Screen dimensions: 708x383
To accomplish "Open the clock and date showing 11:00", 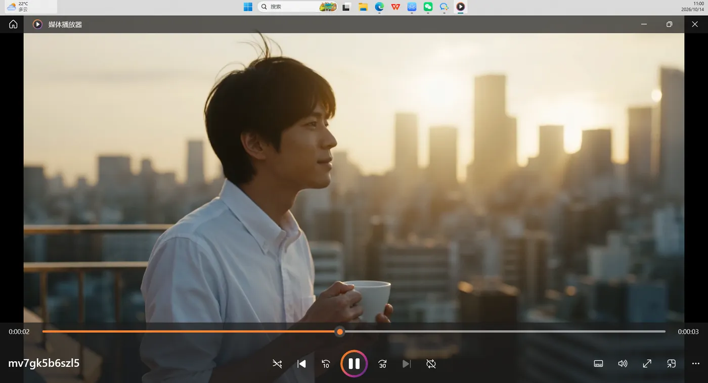I will tap(693, 7).
